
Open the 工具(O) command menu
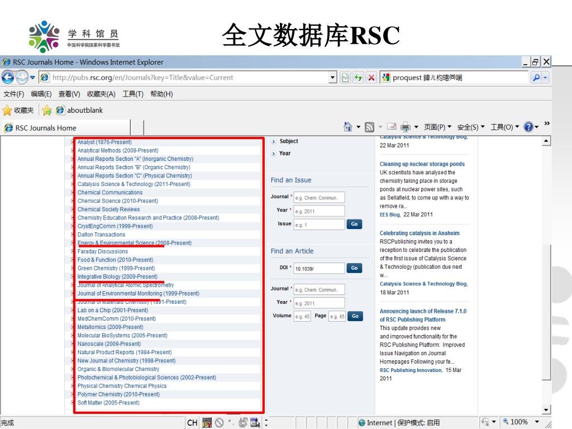click(x=505, y=127)
